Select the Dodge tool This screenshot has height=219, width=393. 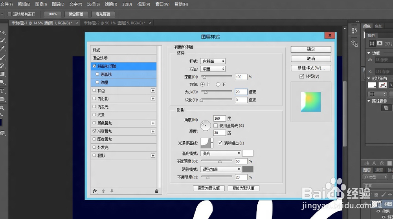tap(2, 82)
